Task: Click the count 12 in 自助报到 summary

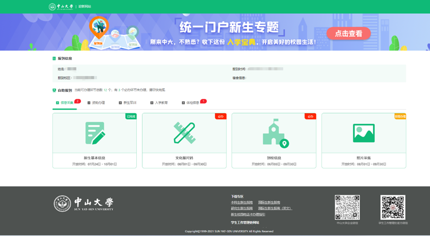Action: 105,90
